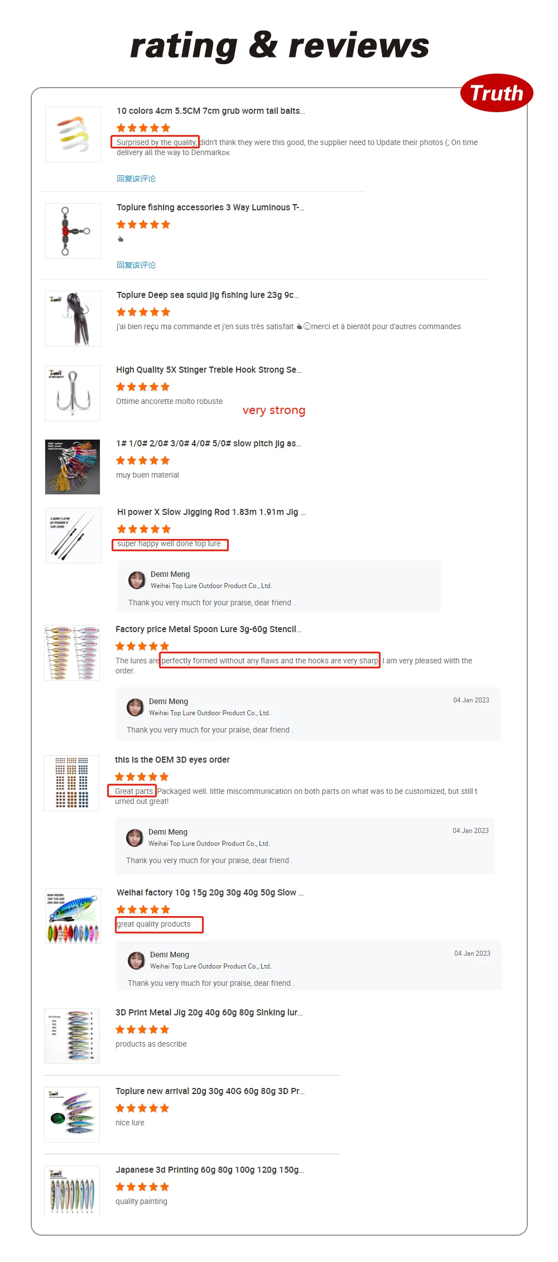This screenshot has height=1262, width=558.
Task: Select the Stinger Treble Hook product image
Action: point(73,393)
